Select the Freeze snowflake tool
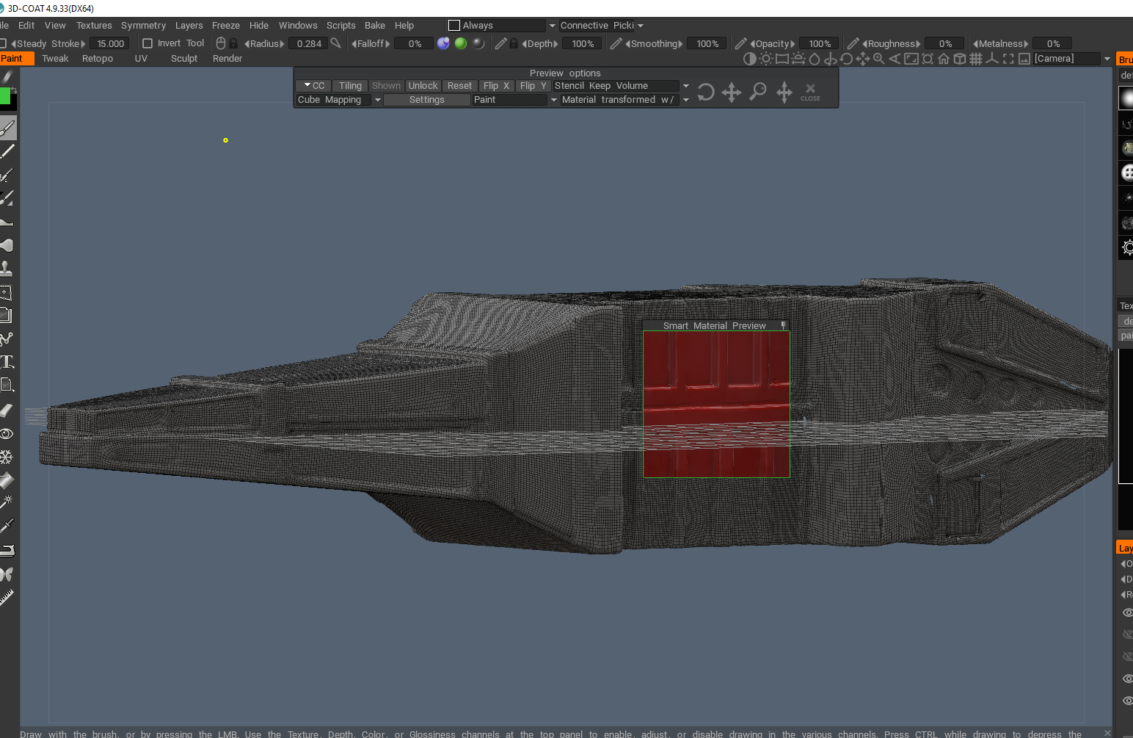Viewport: 1133px width, 738px height. coord(7,457)
